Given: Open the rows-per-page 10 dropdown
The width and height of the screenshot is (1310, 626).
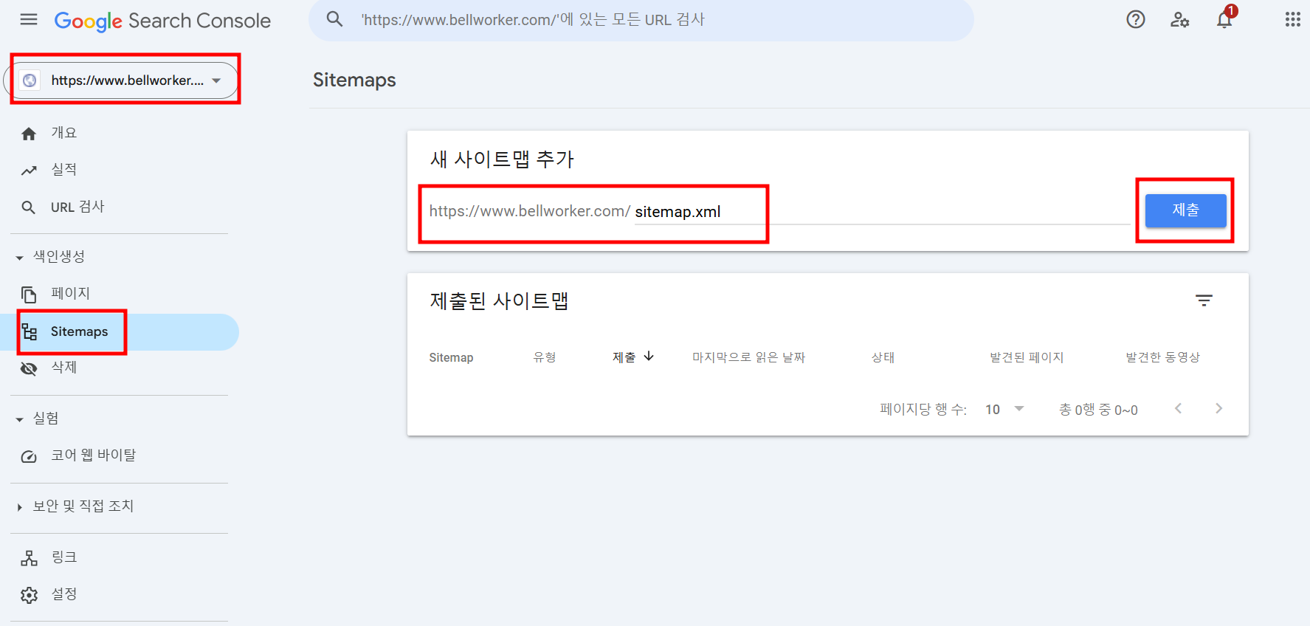Looking at the screenshot, I should [x=1004, y=409].
